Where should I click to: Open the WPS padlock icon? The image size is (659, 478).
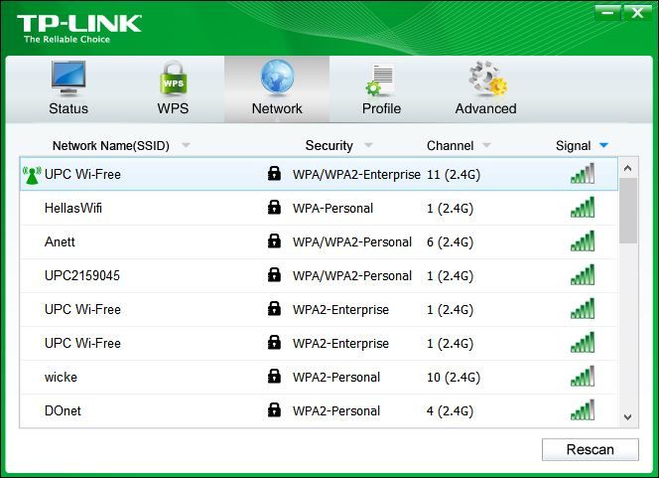[173, 79]
